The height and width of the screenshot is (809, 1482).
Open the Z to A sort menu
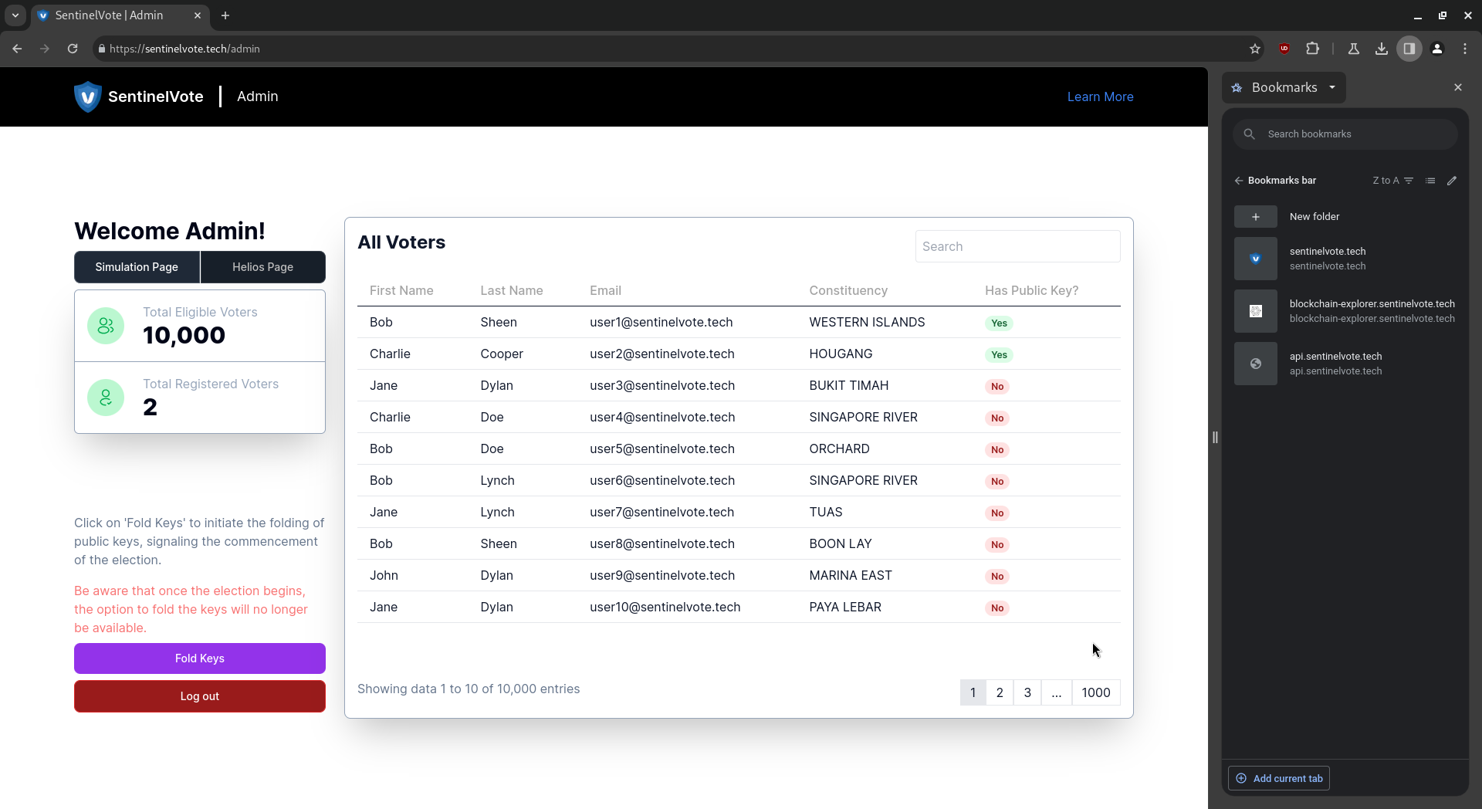point(1392,181)
